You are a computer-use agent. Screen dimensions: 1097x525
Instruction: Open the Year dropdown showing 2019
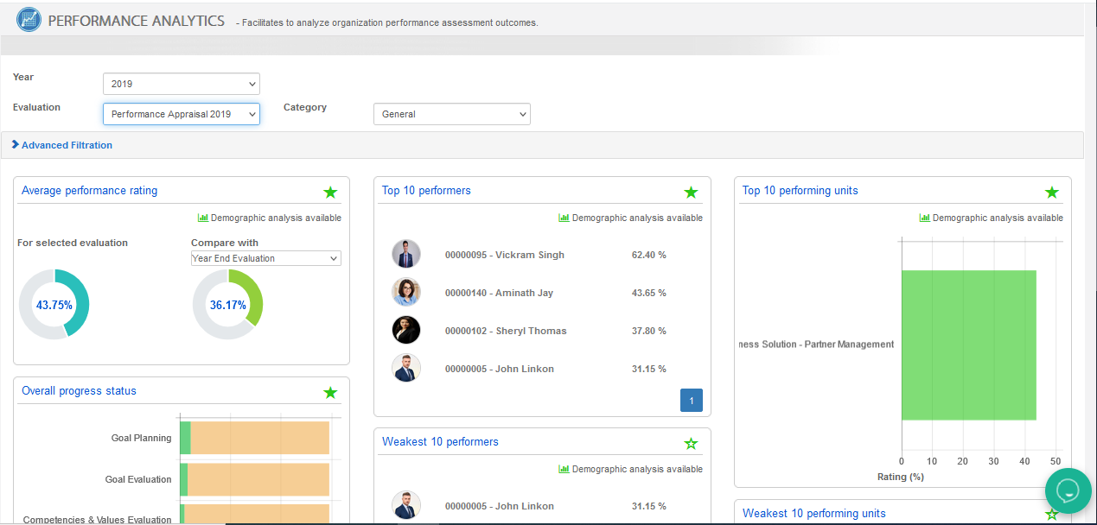click(181, 84)
